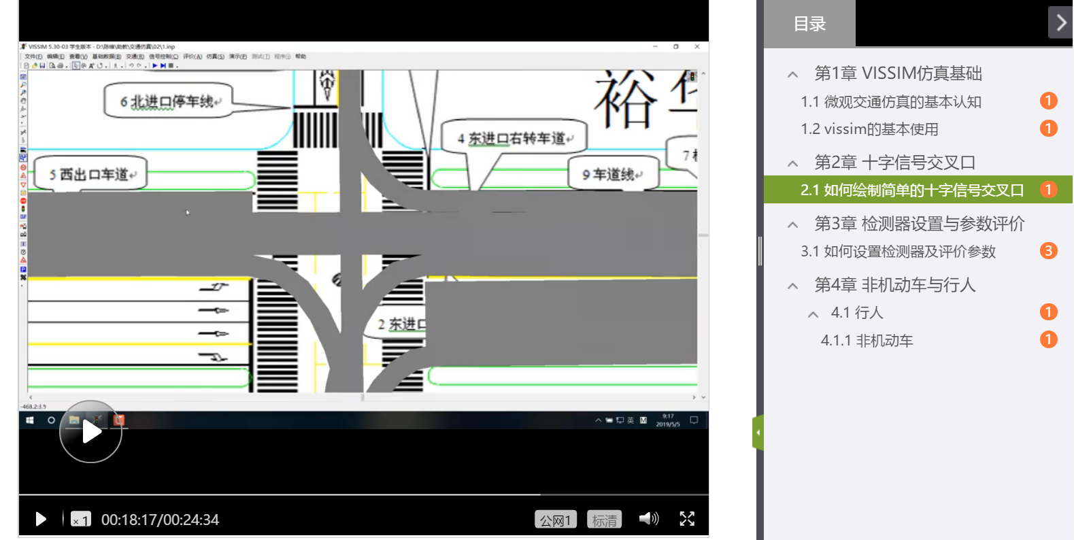The height and width of the screenshot is (540, 1074).
Task: Click the right arrow at panel top
Action: click(1060, 23)
